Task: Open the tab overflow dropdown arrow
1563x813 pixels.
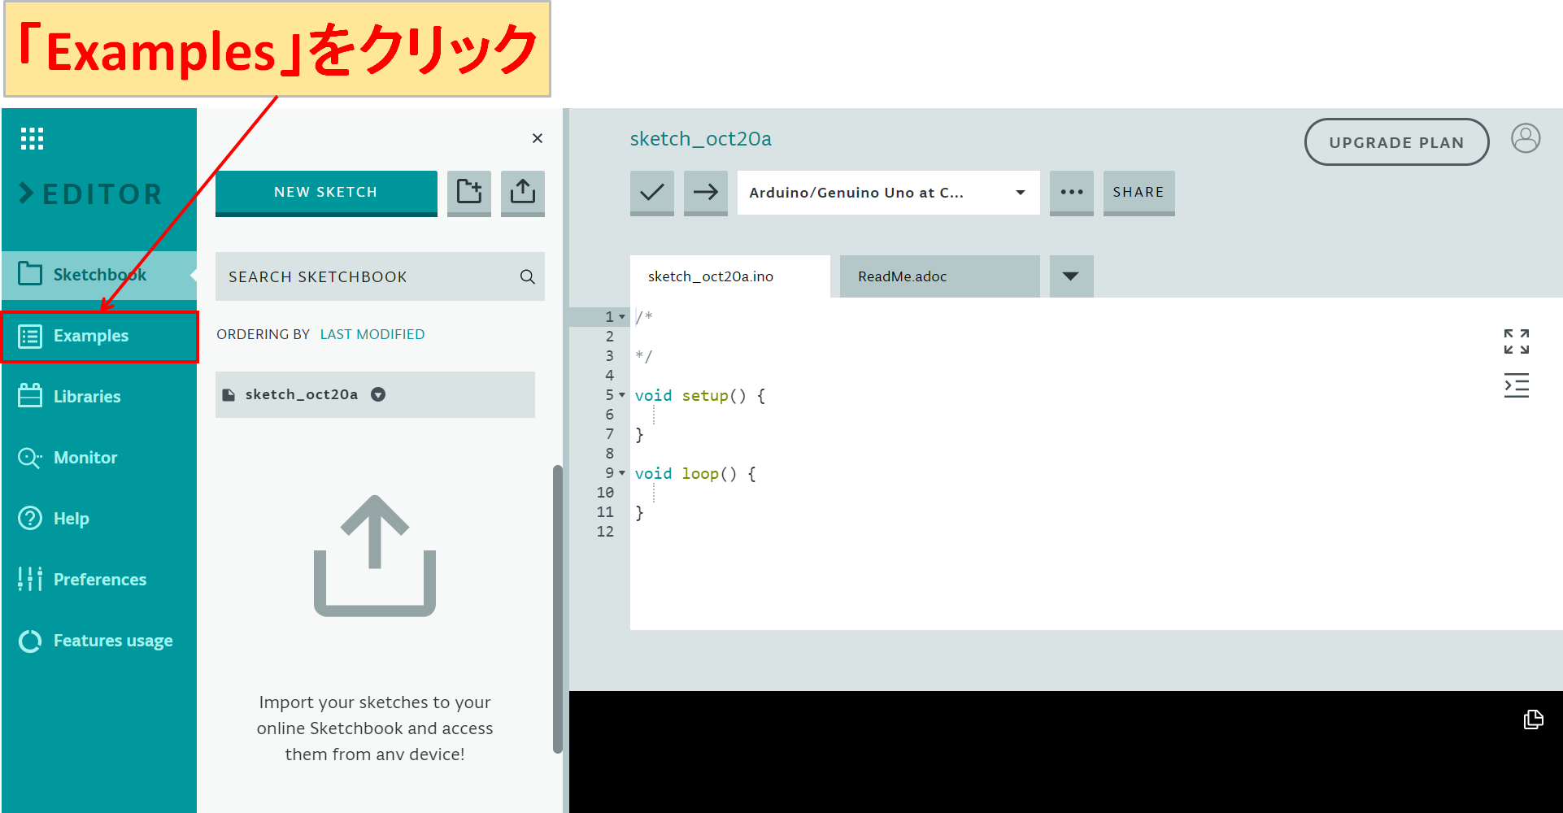Action: 1070,276
